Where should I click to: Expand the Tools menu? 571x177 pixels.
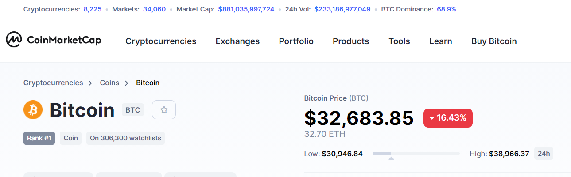pyautogui.click(x=399, y=41)
